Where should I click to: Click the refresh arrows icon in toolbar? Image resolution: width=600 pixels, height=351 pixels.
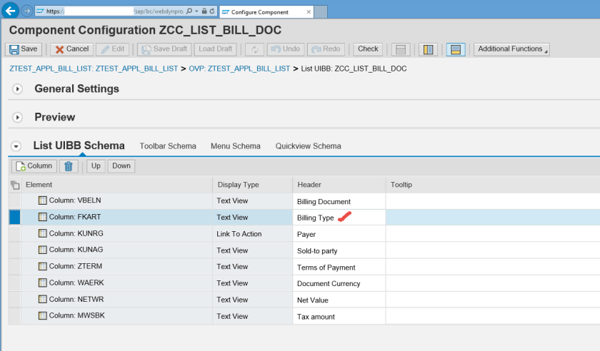pyautogui.click(x=255, y=50)
